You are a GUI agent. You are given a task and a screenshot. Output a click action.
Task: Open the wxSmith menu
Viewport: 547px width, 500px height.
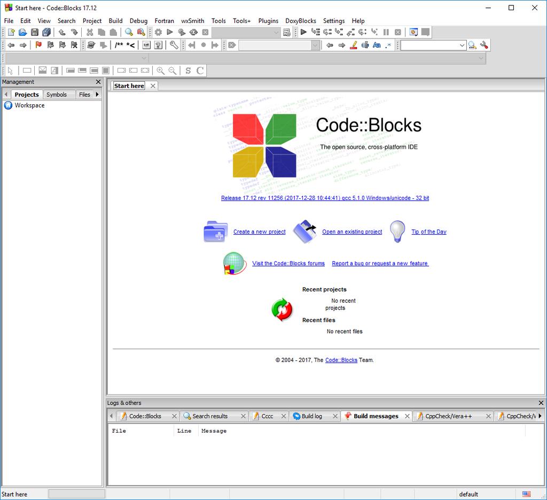click(192, 21)
